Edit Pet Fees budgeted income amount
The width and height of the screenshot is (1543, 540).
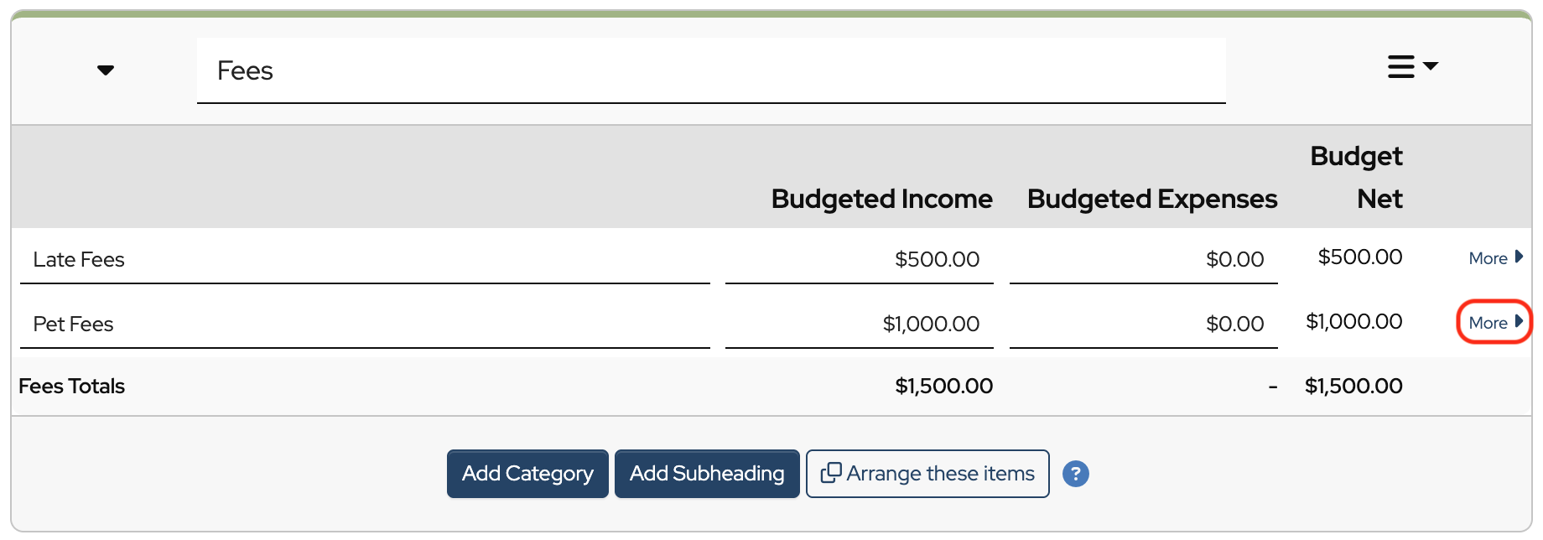coord(859,325)
